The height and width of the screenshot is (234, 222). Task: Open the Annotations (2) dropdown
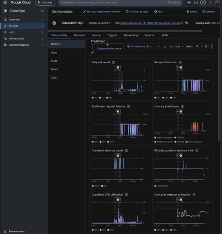click(139, 47)
